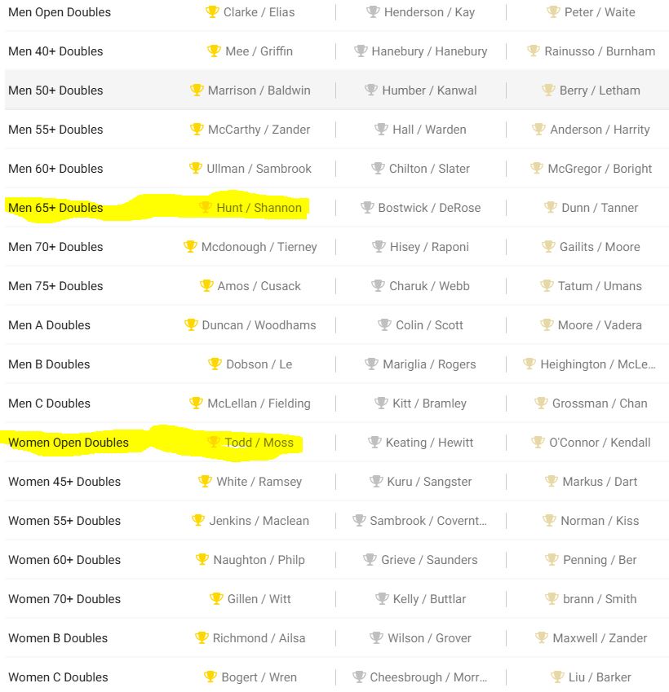Open the Women Open Doubles event
Screen dimensions: 669x692
coord(69,443)
